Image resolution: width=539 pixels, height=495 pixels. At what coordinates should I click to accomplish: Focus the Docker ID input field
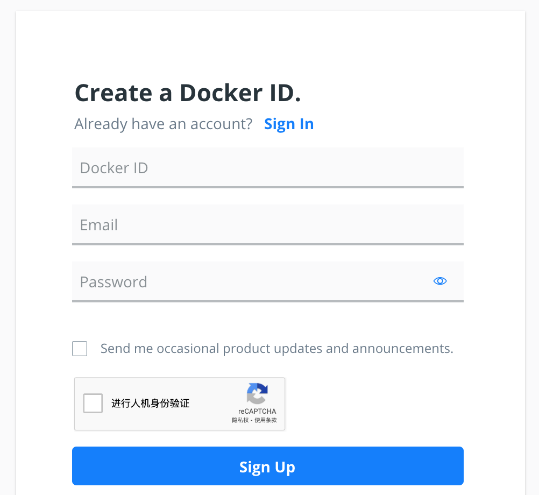[x=267, y=167]
